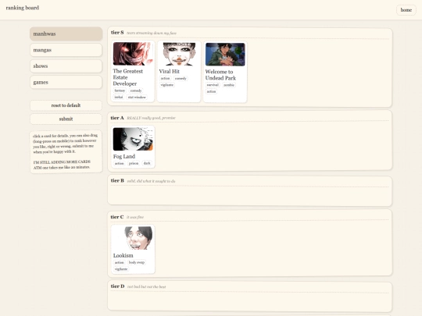This screenshot has width=422, height=316.
Task: Click the tier S subtitle text
Action: click(152, 33)
